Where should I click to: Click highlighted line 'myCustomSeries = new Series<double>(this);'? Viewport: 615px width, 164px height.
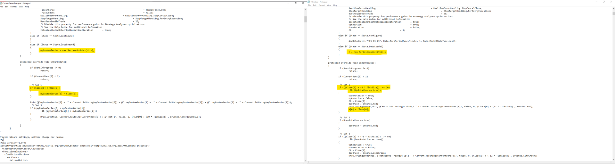point(67,50)
